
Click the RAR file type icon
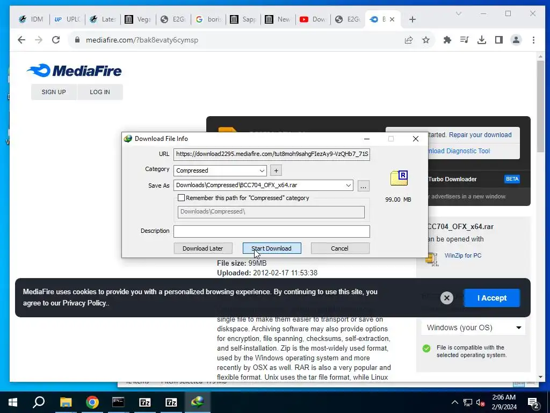point(399,178)
